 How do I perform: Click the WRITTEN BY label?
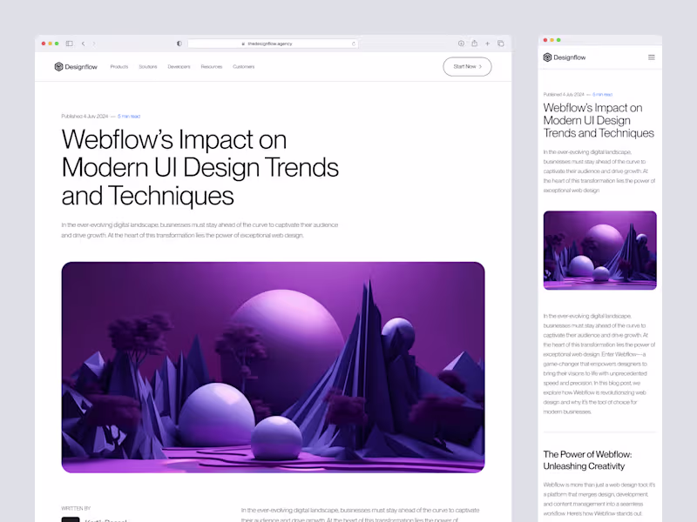[x=76, y=508]
